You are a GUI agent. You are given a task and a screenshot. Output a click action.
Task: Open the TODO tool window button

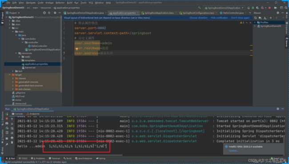(23, 159)
